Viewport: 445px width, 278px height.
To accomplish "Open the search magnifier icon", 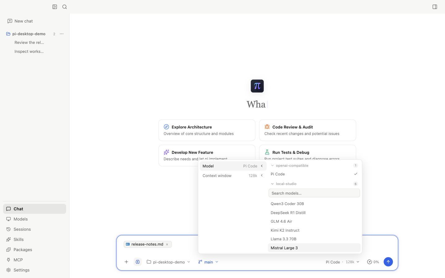I will (x=65, y=7).
